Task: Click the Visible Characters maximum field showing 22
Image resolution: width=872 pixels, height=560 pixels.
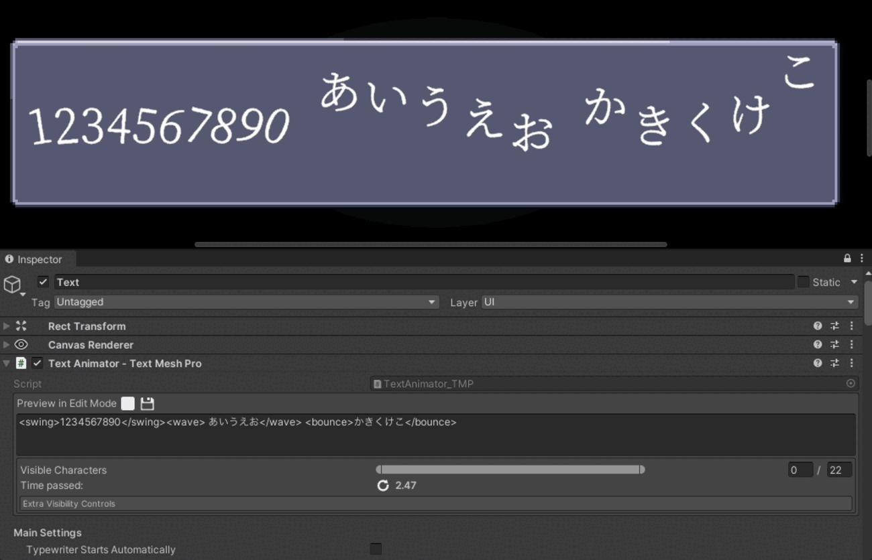Action: pos(839,470)
